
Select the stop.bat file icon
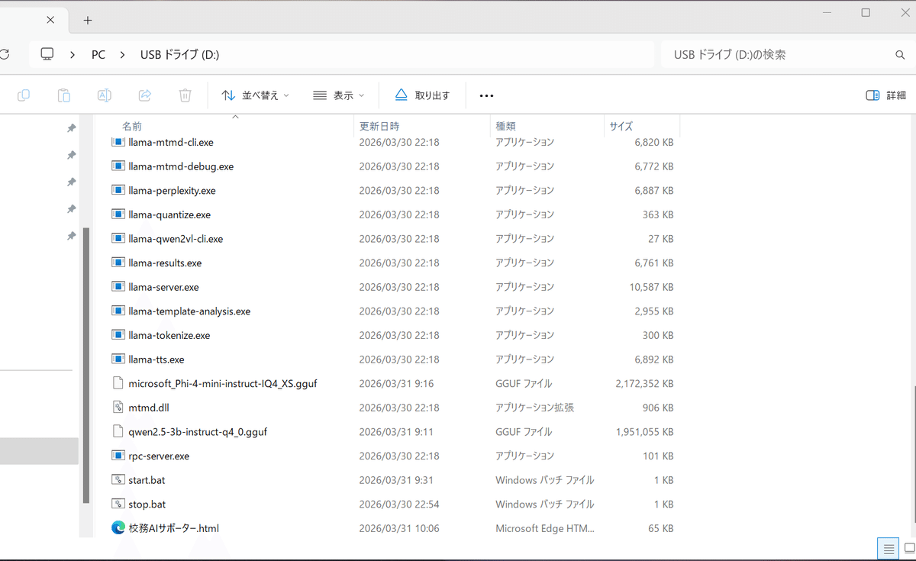118,504
